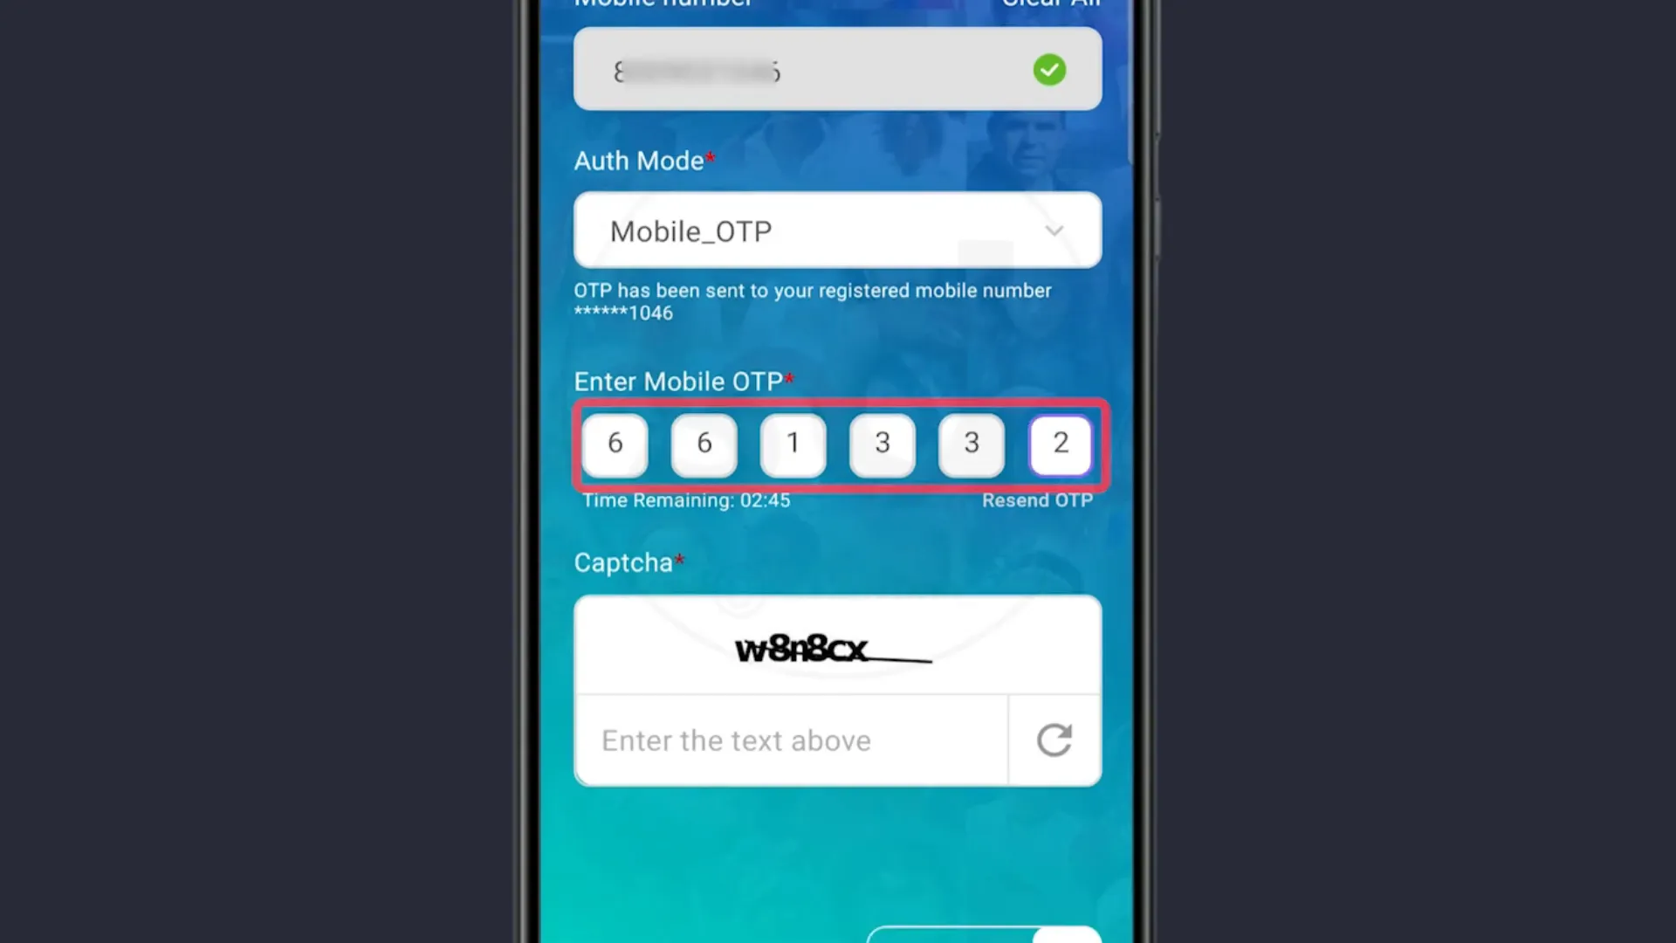Click digit 1 in third OTP field
The image size is (1676, 943).
point(792,444)
